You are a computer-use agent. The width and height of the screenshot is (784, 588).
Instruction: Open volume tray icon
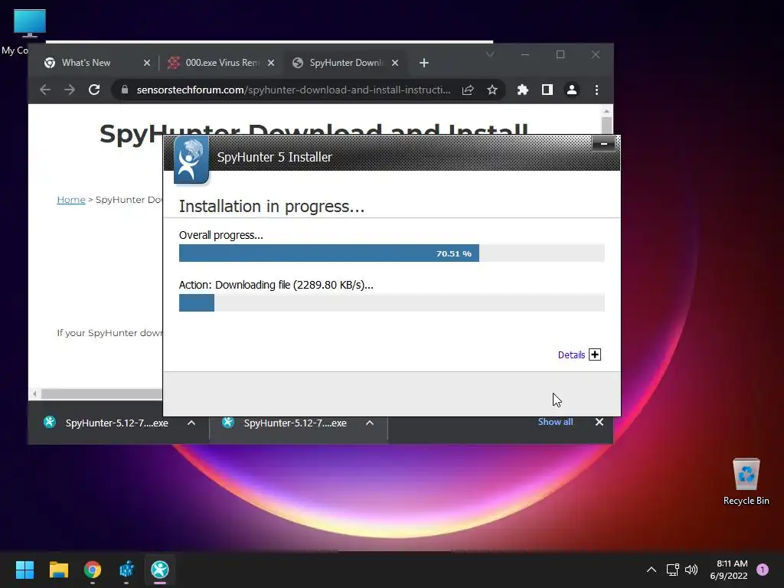pos(691,570)
